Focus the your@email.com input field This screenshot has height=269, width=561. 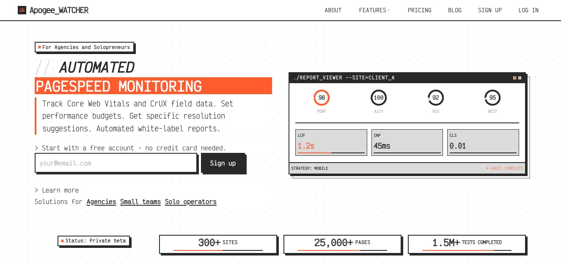click(115, 163)
